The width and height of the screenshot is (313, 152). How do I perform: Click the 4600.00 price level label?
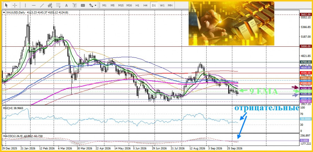(x=306, y=68)
